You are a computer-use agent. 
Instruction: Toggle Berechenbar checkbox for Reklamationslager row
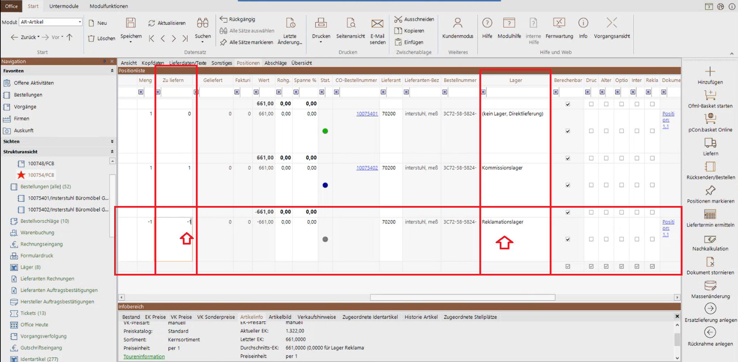tap(568, 239)
